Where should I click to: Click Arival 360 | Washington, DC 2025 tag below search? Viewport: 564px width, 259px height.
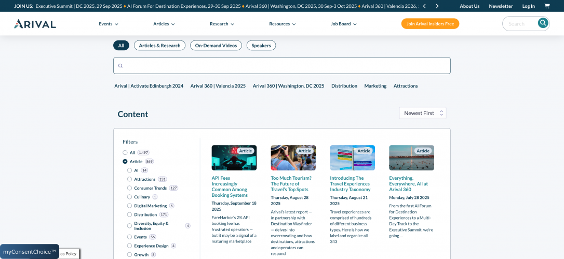tap(288, 86)
